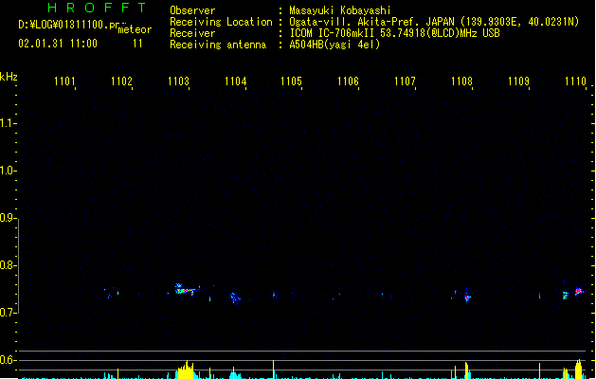Click the 1101 time axis marker
Screen dimensions: 596x379
pos(64,81)
